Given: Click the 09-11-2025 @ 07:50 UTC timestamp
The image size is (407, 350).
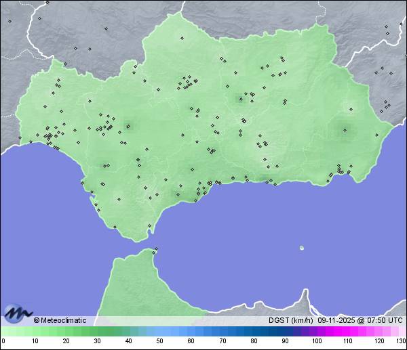Looking at the screenshot, I should pyautogui.click(x=360, y=320).
